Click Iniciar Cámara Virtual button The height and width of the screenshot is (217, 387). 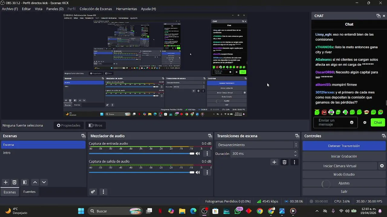tap(340, 166)
